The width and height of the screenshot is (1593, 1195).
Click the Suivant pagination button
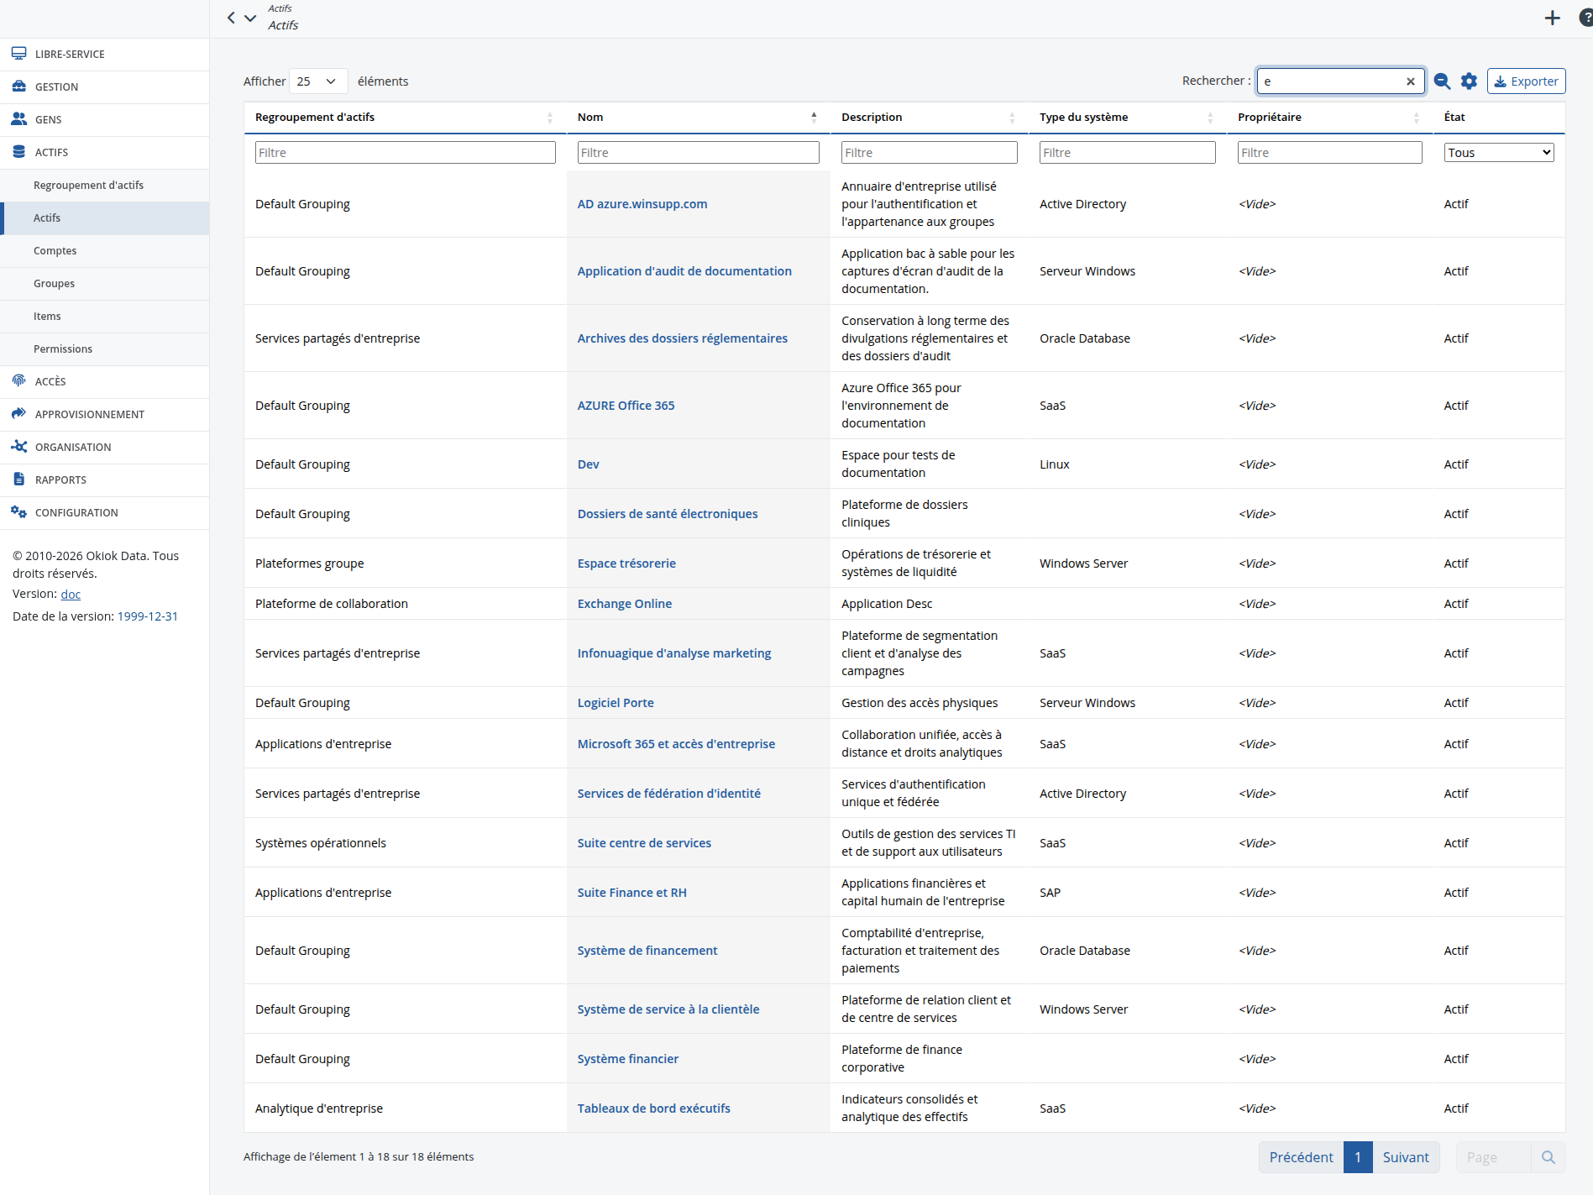(1406, 1157)
